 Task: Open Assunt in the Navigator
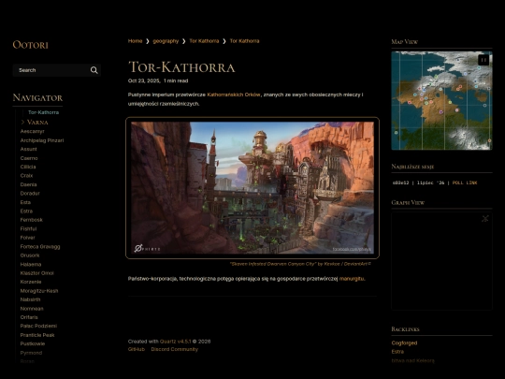(28, 149)
